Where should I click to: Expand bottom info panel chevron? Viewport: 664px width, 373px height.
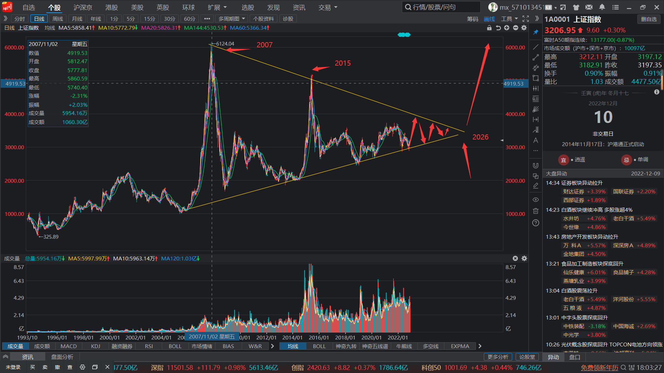[6, 356]
